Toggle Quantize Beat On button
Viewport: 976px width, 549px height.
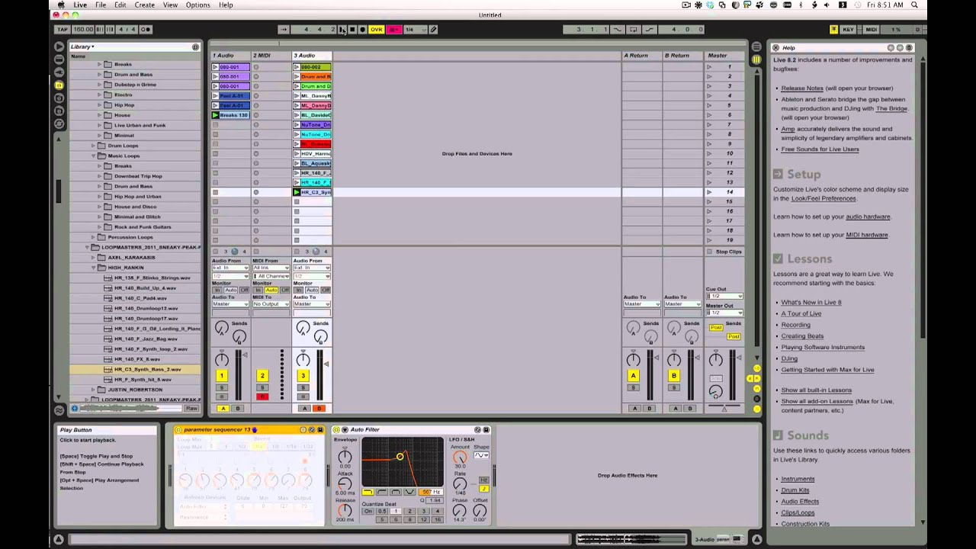point(368,511)
